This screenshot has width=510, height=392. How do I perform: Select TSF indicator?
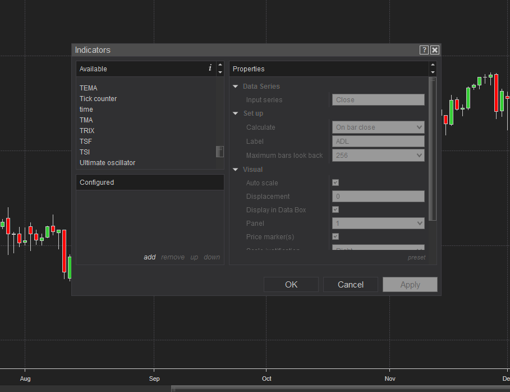tap(86, 142)
